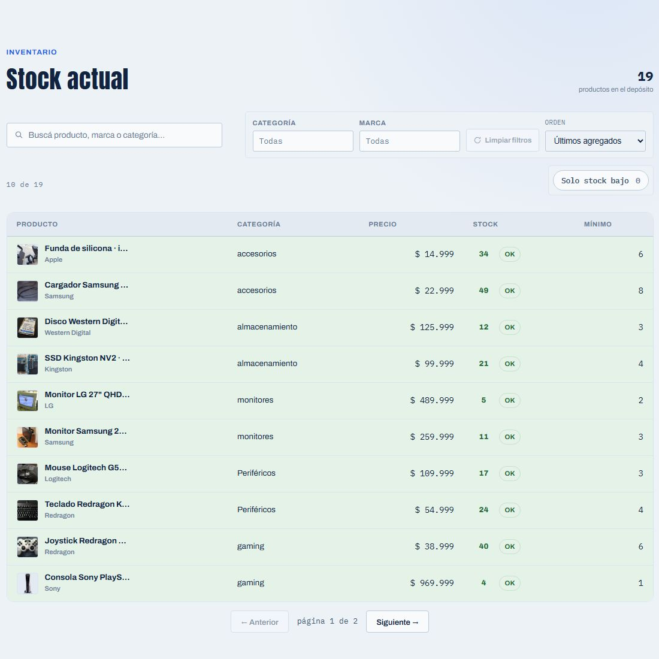Click the stock value 49
The height and width of the screenshot is (659, 659).
point(483,291)
